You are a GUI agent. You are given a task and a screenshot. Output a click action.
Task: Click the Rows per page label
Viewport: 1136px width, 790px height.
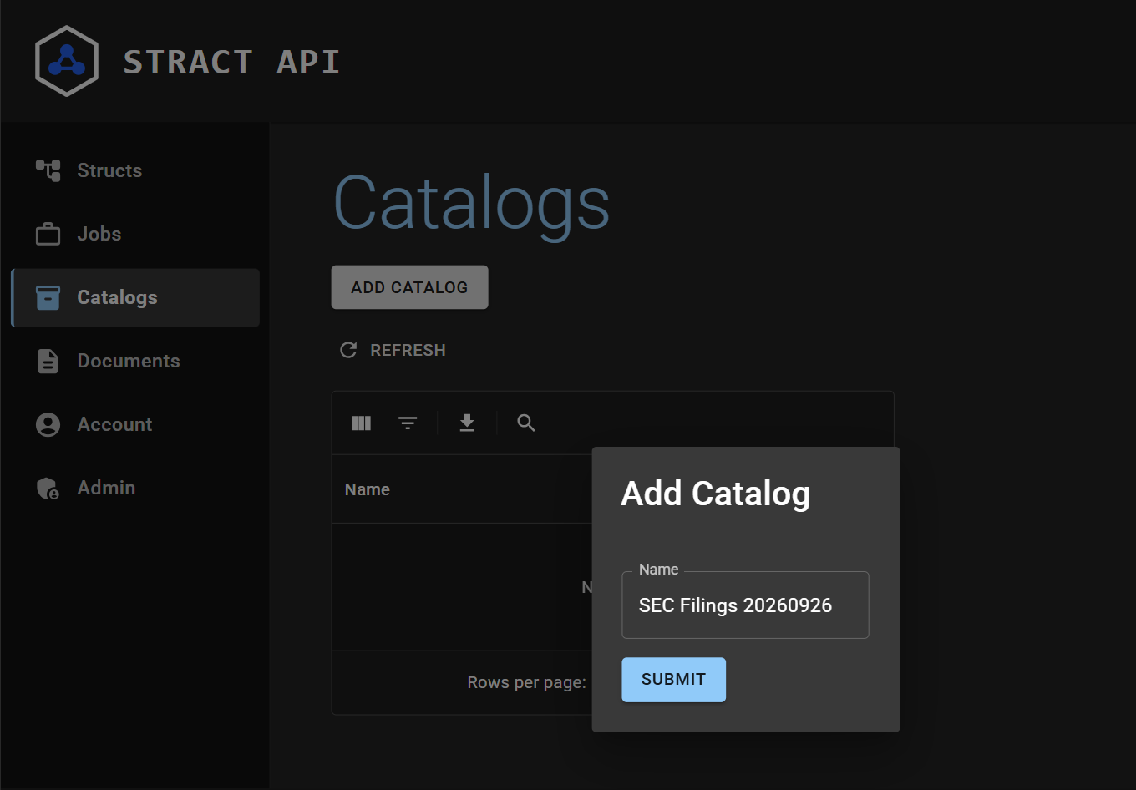[x=526, y=683]
